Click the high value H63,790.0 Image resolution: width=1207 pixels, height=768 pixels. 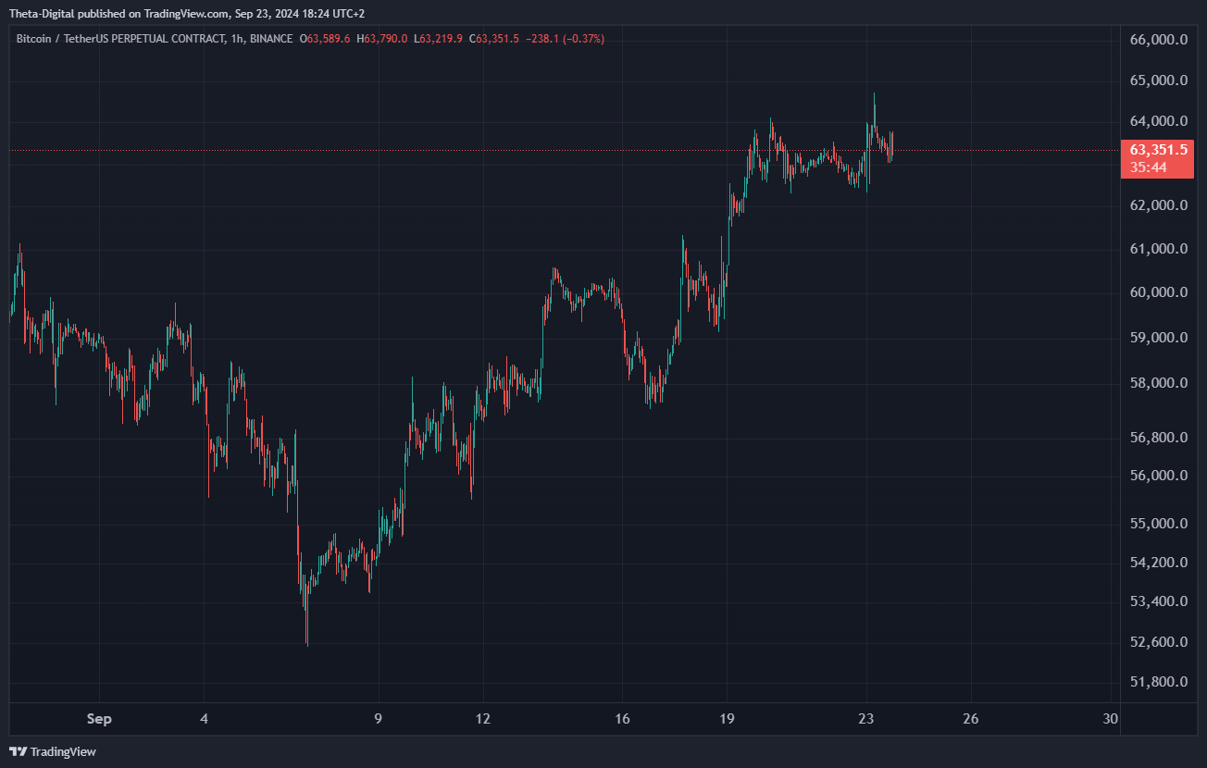click(x=382, y=39)
